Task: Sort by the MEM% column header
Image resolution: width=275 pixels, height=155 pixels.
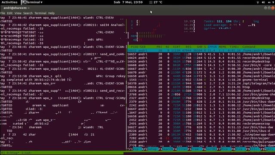Action: pos(223,47)
